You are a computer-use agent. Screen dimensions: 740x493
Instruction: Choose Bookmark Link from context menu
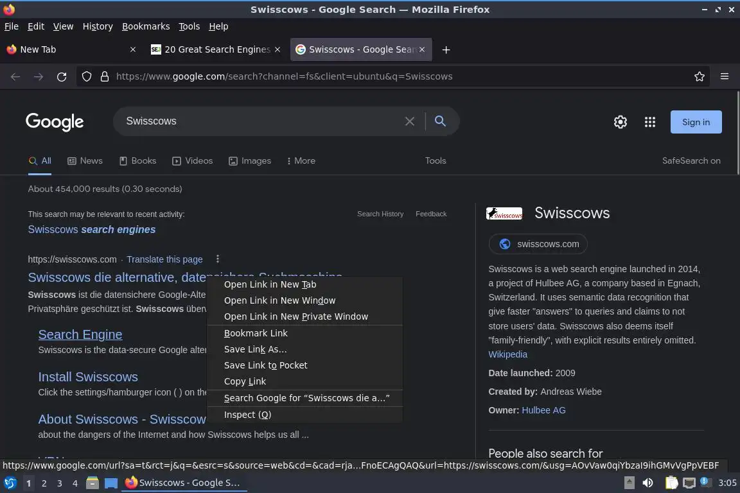pyautogui.click(x=305, y=333)
